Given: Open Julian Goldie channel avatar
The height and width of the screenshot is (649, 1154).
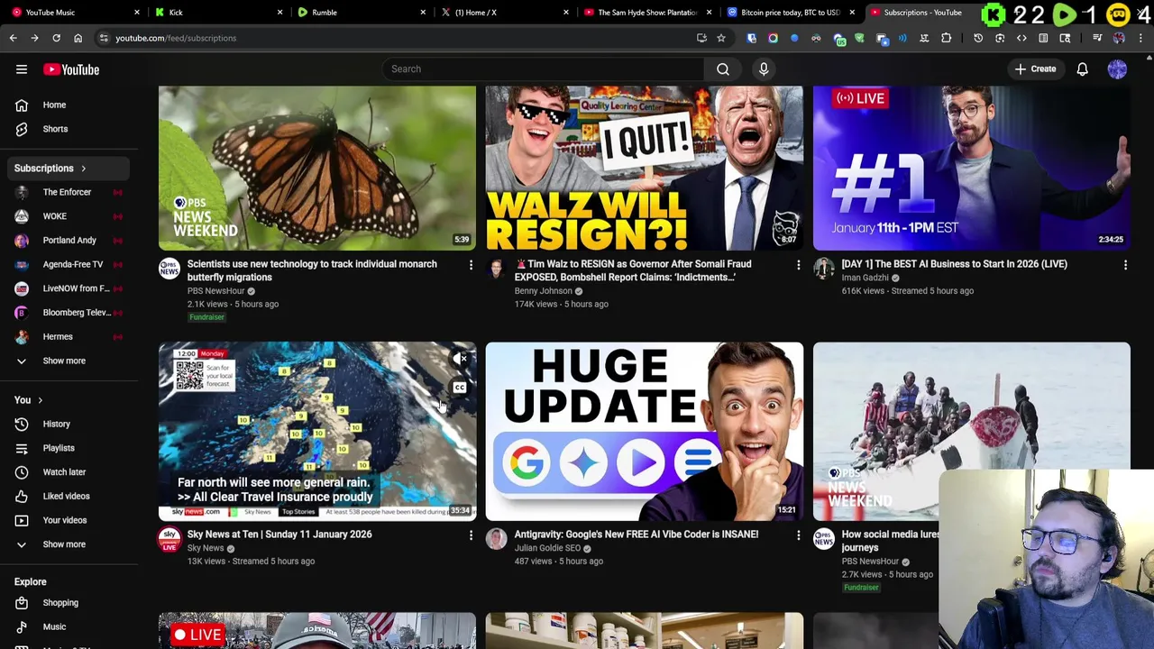Looking at the screenshot, I should 497,539.
